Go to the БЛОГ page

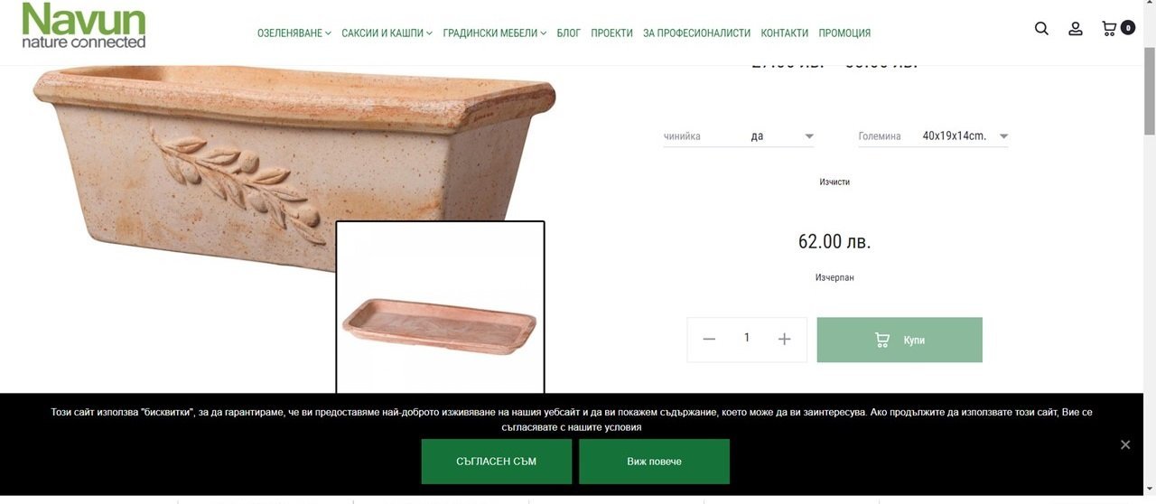(x=569, y=33)
